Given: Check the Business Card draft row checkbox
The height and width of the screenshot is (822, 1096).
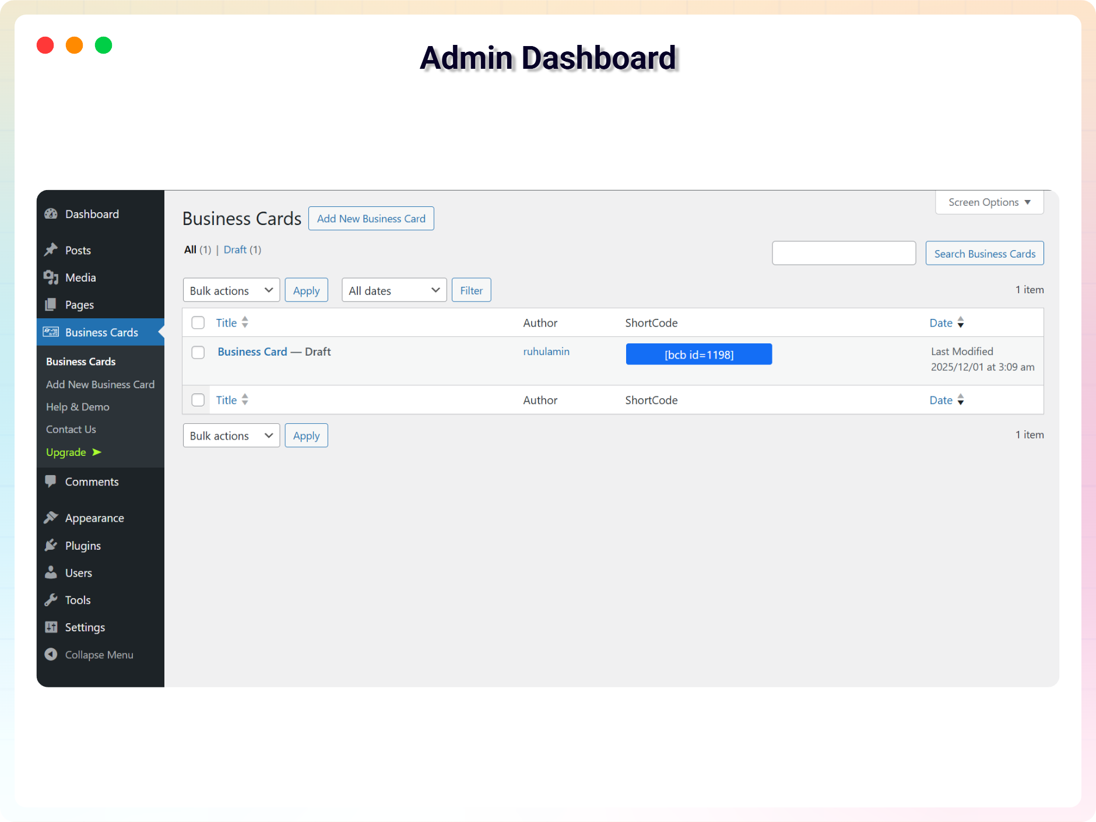Looking at the screenshot, I should [x=198, y=352].
